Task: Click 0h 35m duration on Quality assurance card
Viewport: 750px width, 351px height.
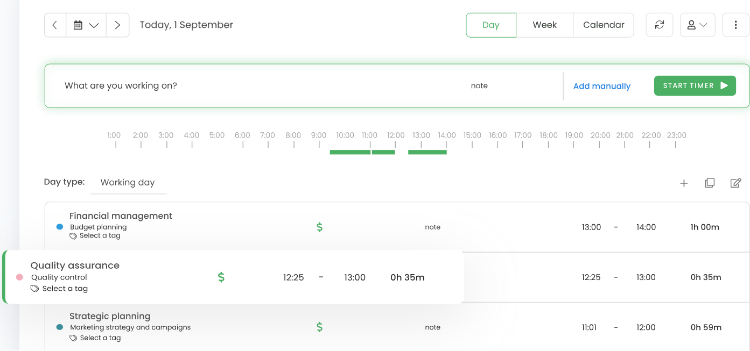Action: coord(408,278)
